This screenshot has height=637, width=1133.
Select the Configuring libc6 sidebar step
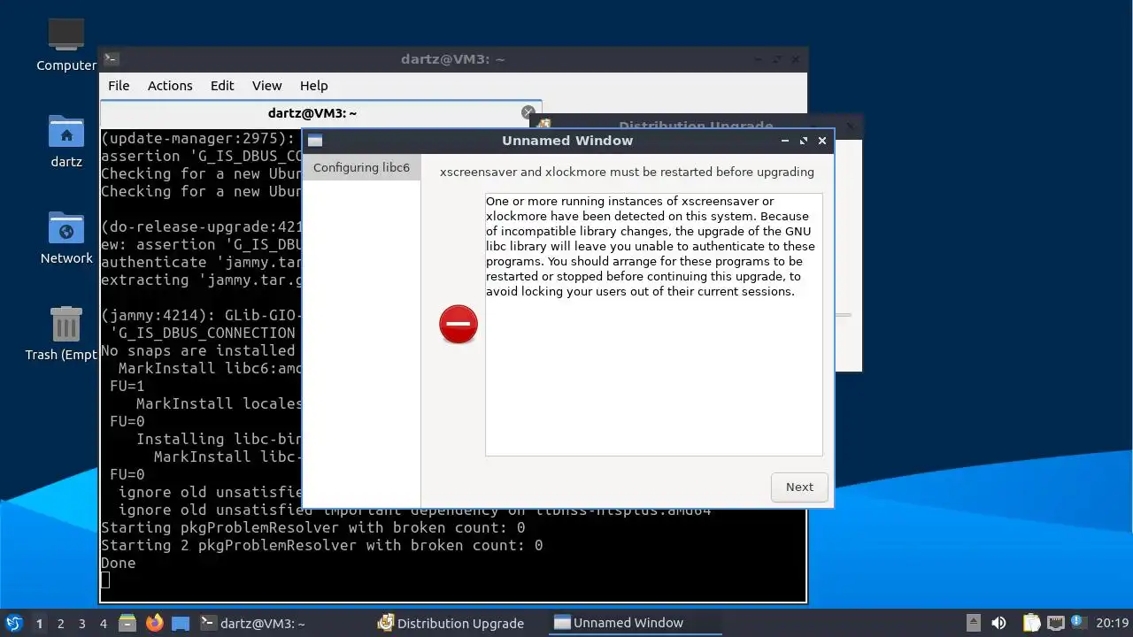point(361,167)
